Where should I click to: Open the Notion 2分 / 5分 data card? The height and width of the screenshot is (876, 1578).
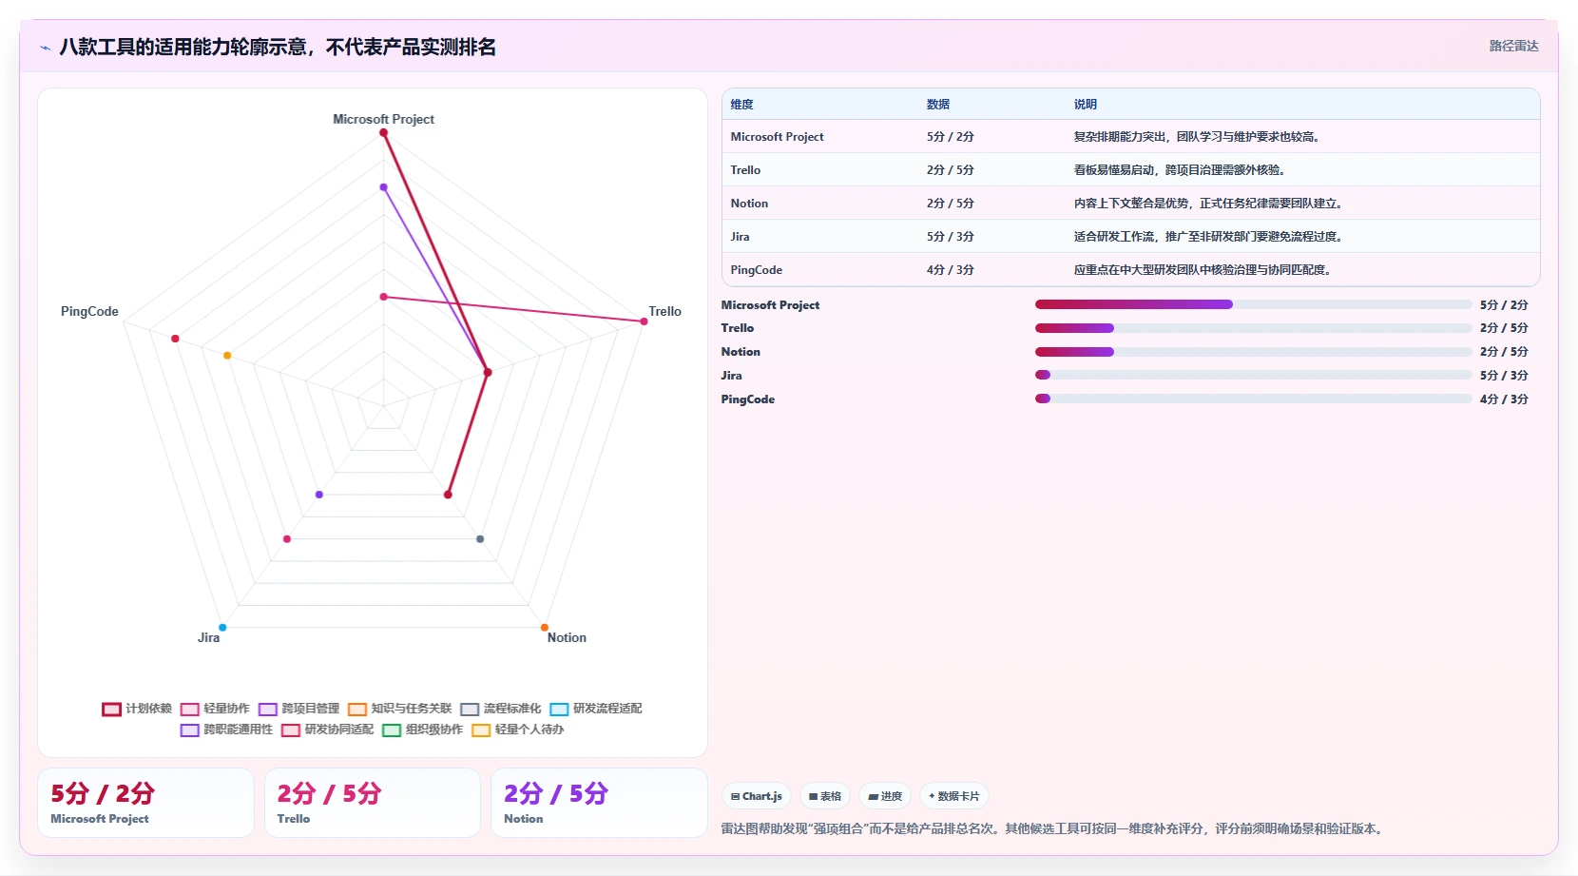pos(599,803)
